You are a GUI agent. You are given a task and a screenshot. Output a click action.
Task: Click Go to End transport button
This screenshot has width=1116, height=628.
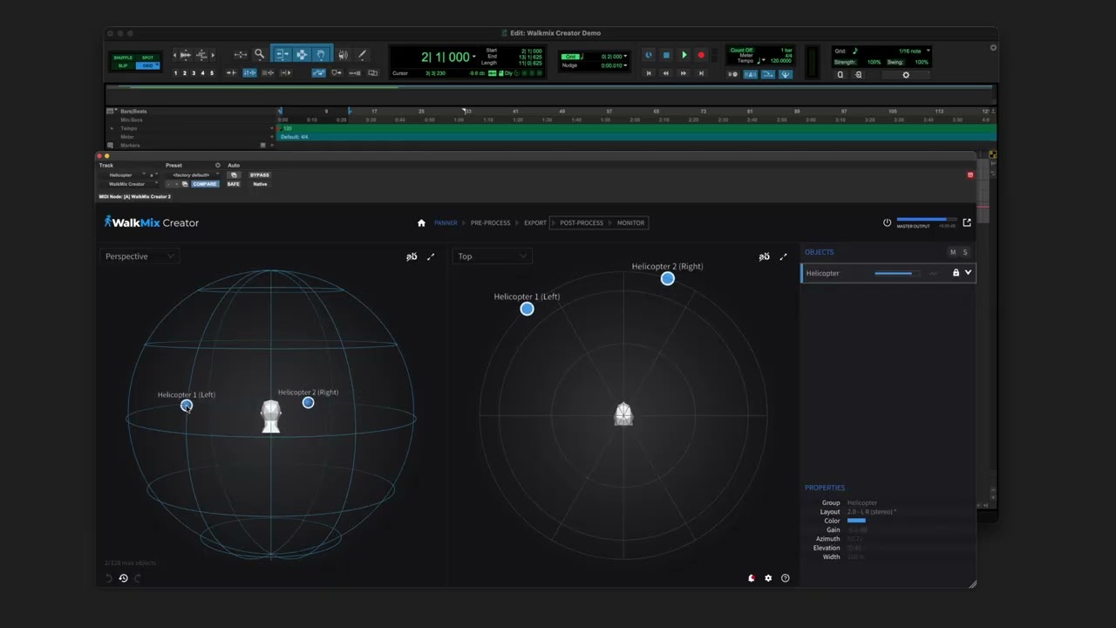point(701,73)
